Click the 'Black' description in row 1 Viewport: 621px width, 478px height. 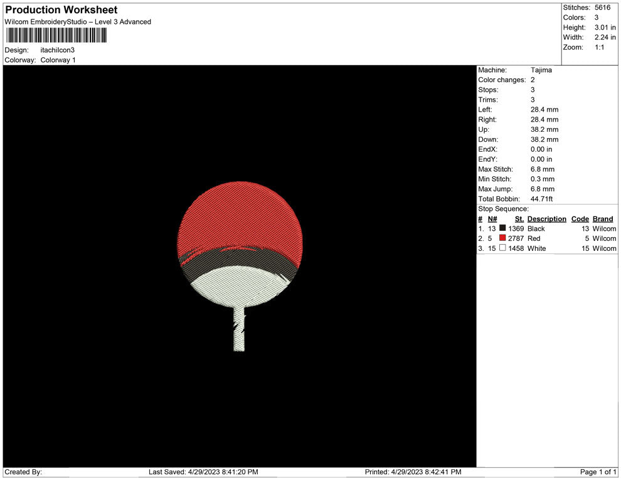point(536,228)
